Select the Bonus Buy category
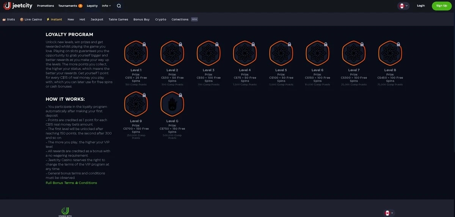 pos(141,19)
